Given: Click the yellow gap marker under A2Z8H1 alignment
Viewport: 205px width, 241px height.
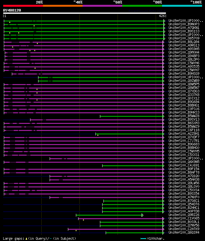Looking at the screenshot, I should [98, 135].
